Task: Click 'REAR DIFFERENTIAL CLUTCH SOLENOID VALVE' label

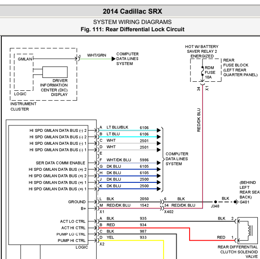Action: [238, 252]
